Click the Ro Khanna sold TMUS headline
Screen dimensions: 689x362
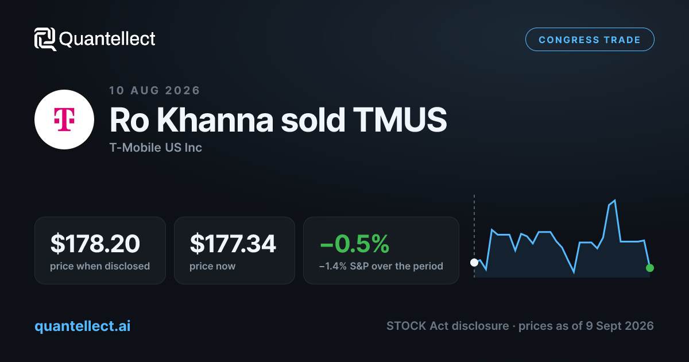pos(278,120)
